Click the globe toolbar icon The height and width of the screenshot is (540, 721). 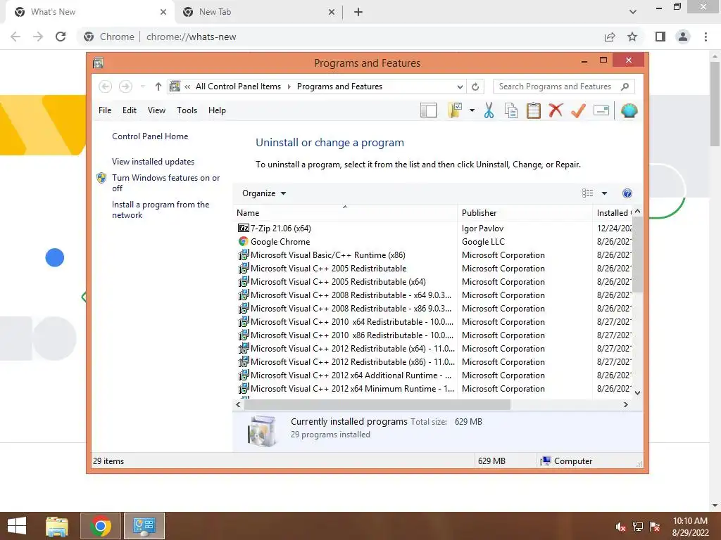[x=629, y=110]
